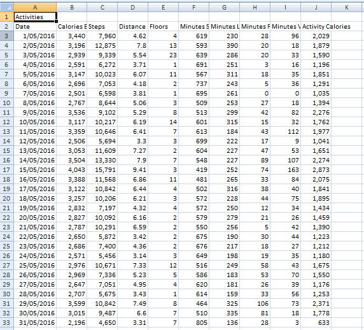Image resolution: width=364 pixels, height=330 pixels.
Task: Click calories value 3,536
Action: (72, 113)
